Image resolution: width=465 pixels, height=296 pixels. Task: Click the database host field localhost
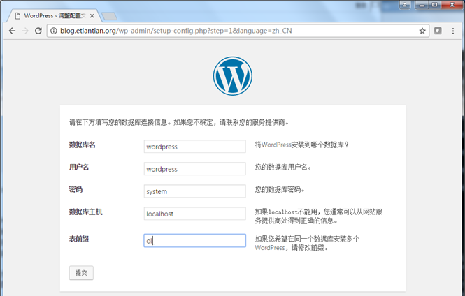click(x=195, y=214)
